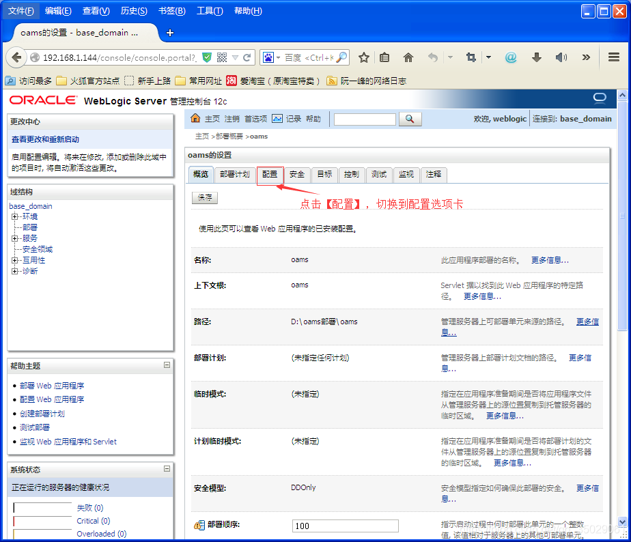
Task: Collapse the 帮助主题 panel
Action: click(167, 365)
